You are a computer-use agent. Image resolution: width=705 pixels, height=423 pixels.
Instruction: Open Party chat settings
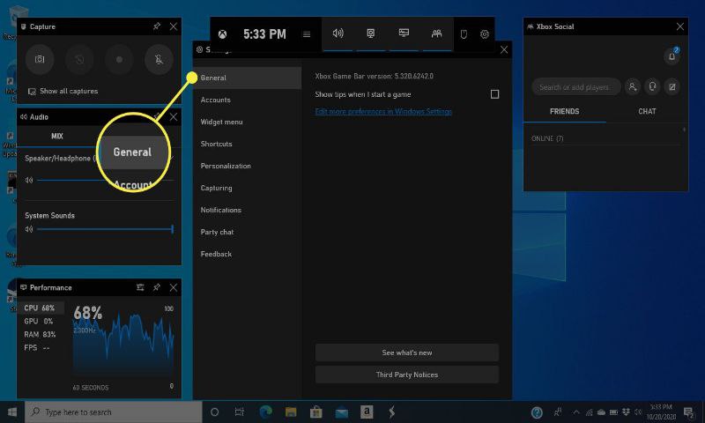(x=248, y=232)
